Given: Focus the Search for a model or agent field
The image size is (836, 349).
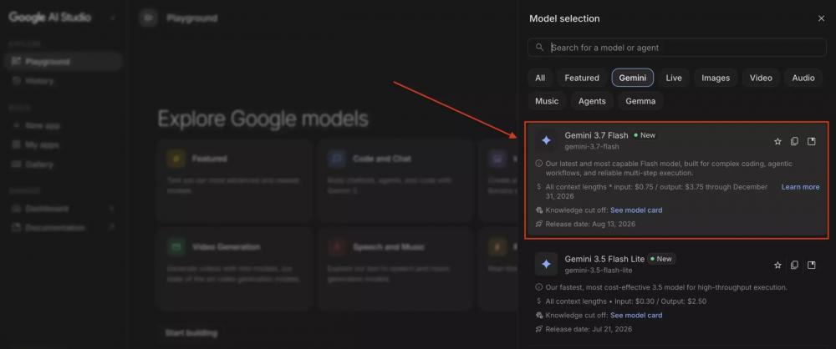Looking at the screenshot, I should tap(676, 48).
